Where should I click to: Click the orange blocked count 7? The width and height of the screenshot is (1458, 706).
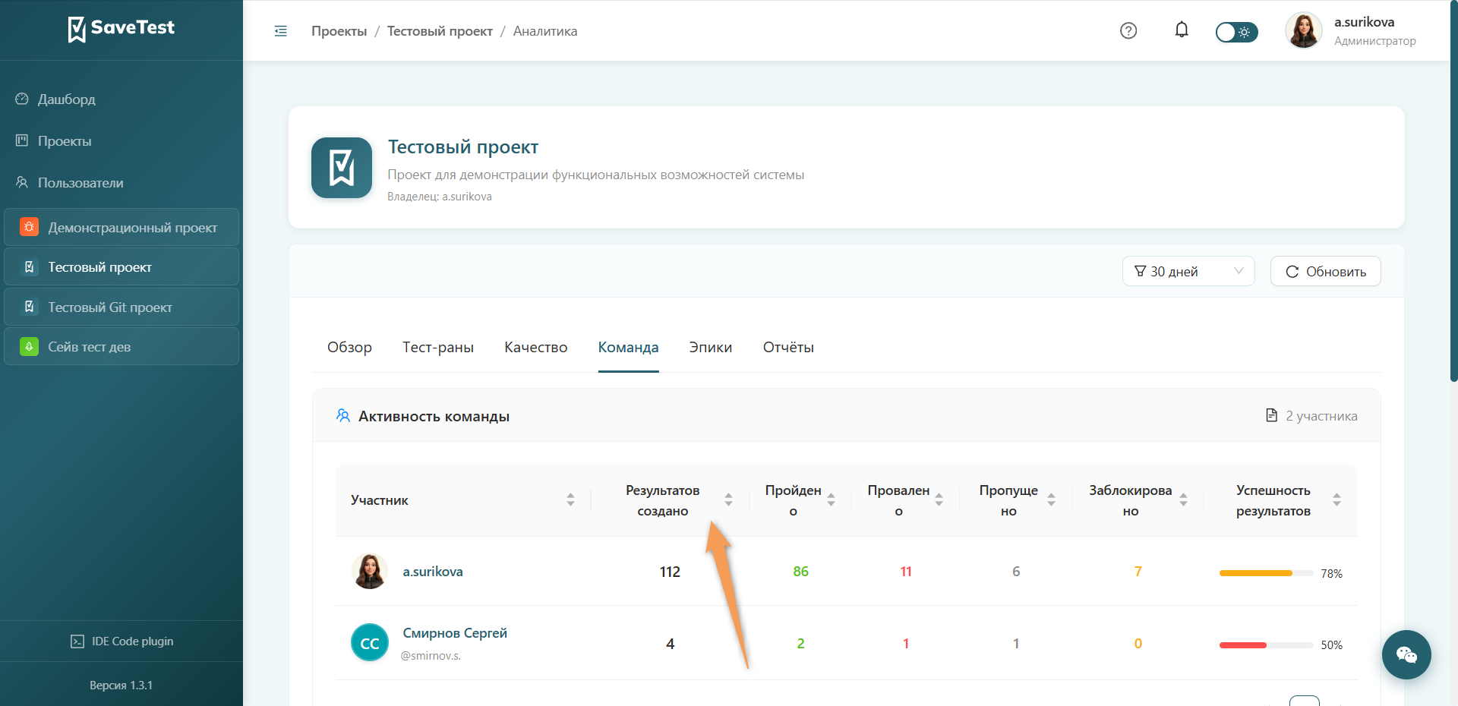point(1138,572)
